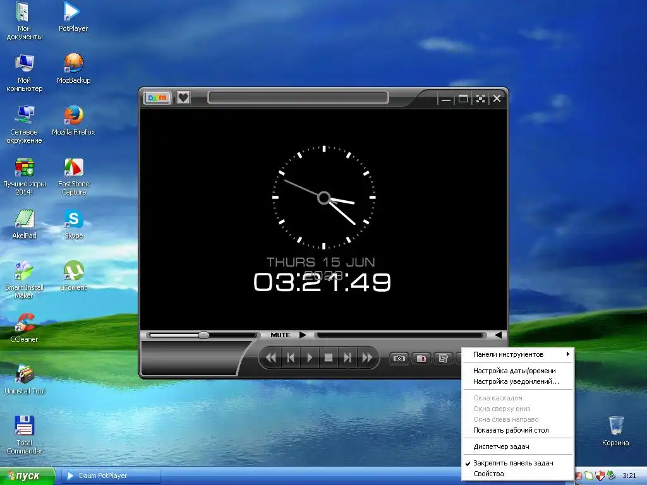Open file with the folder button in PotPlayer

pos(421,359)
